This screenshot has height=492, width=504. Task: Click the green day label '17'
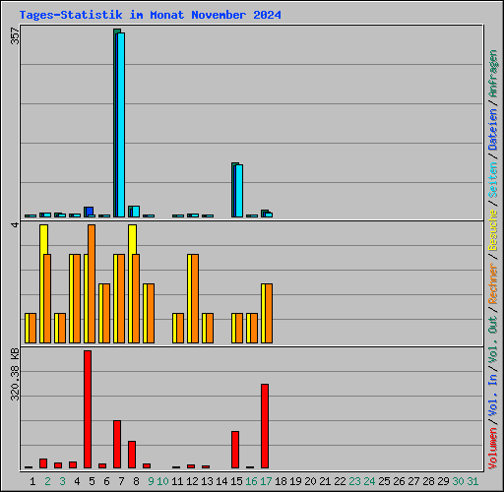point(266,481)
